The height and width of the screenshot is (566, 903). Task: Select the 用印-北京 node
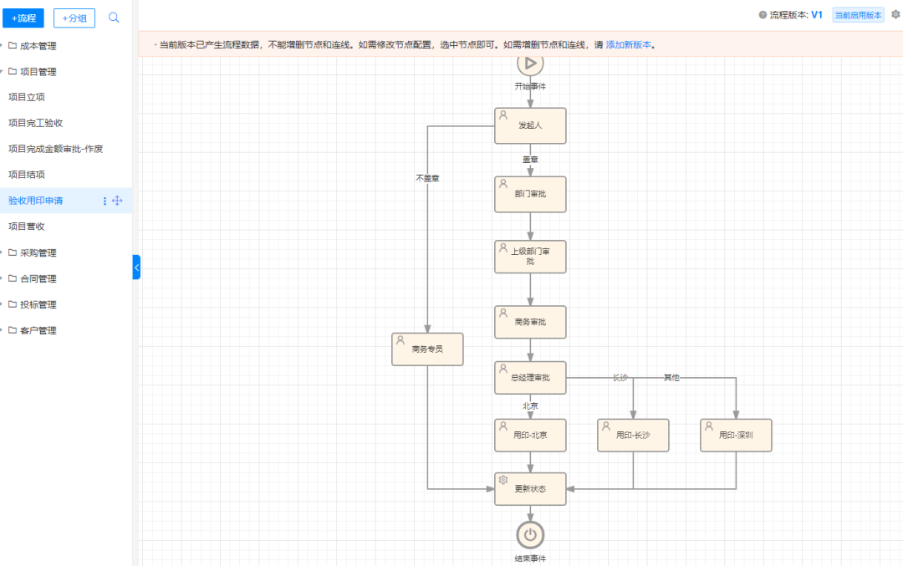pyautogui.click(x=530, y=436)
